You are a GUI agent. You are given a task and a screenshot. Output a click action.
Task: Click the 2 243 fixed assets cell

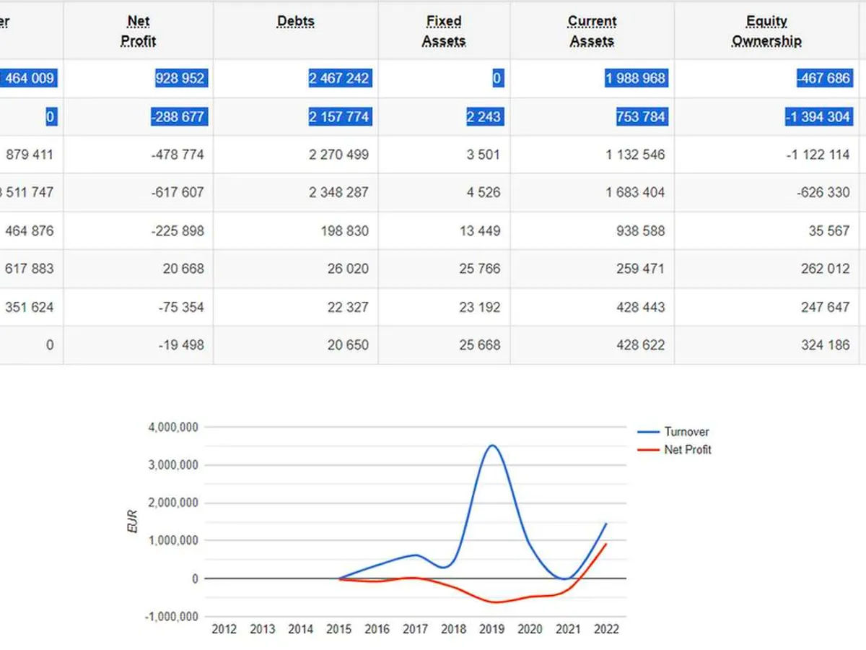pyautogui.click(x=484, y=116)
